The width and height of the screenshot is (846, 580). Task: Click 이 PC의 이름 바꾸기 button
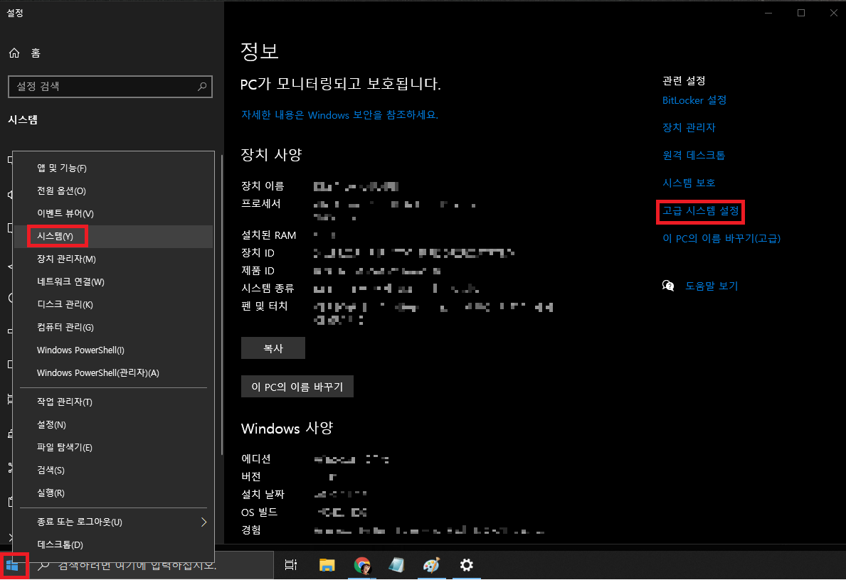[x=297, y=387]
